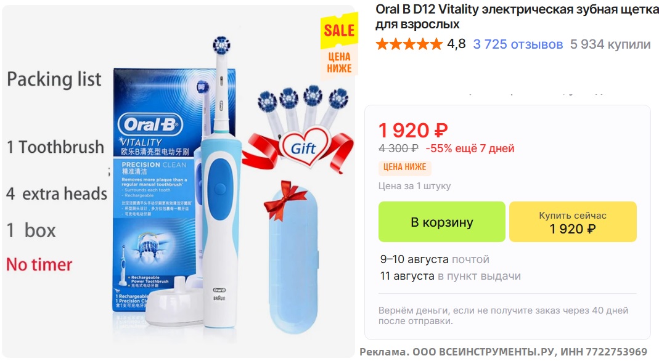Viewport: 659px width, 361px height.
Task: Add item to cart with В корзину
Action: [442, 222]
